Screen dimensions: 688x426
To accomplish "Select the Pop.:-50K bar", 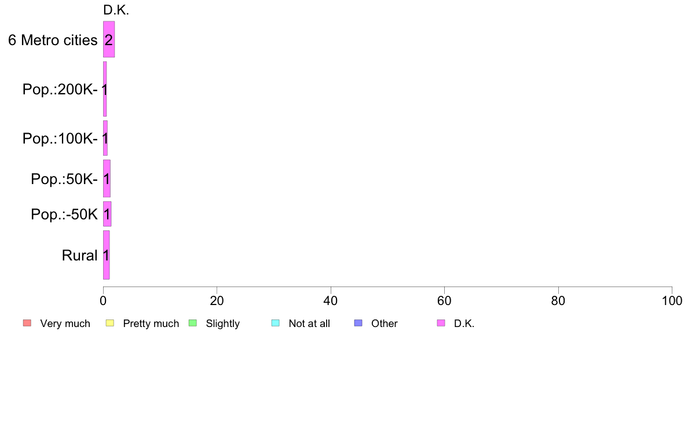I will pos(107,214).
